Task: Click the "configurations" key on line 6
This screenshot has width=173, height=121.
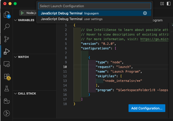Action: tap(96, 48)
